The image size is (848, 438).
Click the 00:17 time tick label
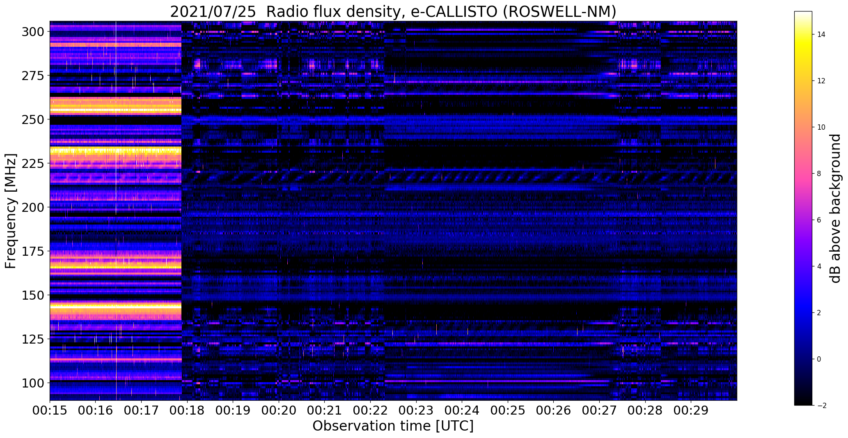click(141, 410)
